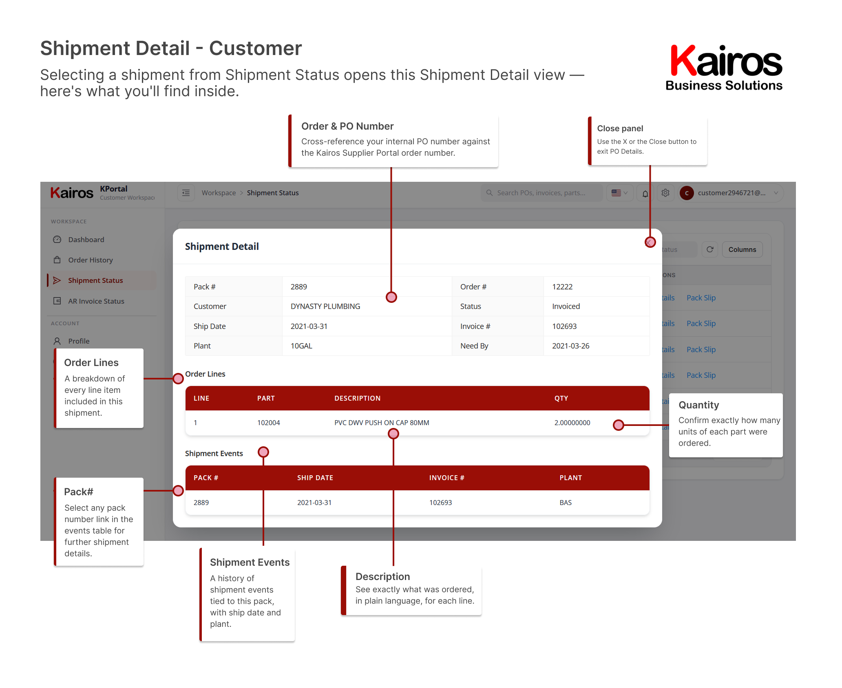Click the Dashboard gauge icon
The image size is (842, 688).
tap(57, 240)
